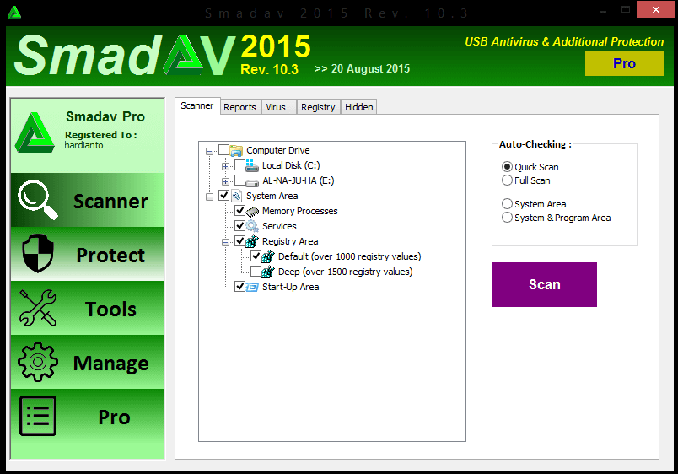This screenshot has width=678, height=474.
Task: Open the Pro section in sidebar
Action: click(x=88, y=416)
